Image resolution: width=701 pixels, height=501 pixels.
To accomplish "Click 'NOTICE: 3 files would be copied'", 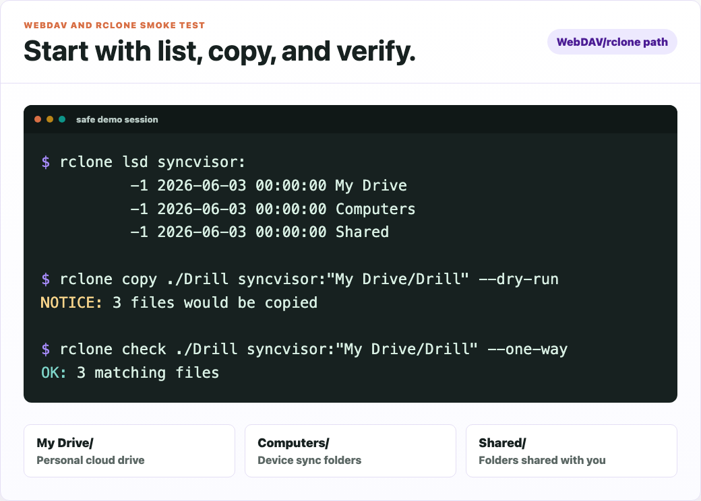I will click(179, 302).
